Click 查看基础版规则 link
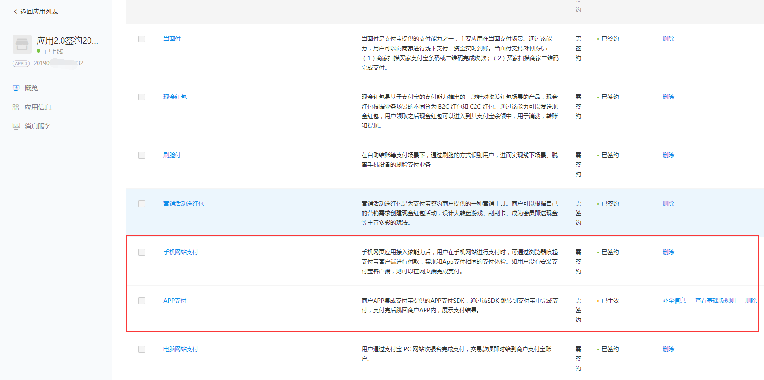This screenshot has height=380, width=764. click(715, 301)
